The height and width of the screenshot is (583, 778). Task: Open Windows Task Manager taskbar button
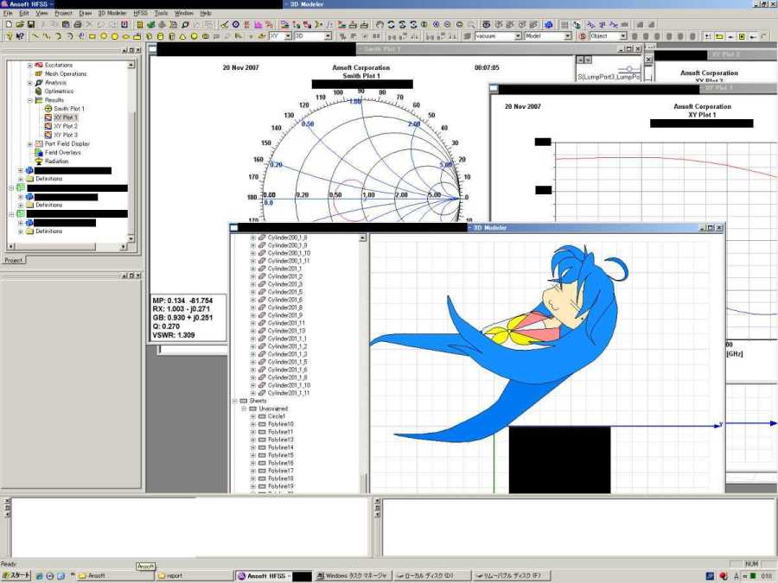[354, 575]
